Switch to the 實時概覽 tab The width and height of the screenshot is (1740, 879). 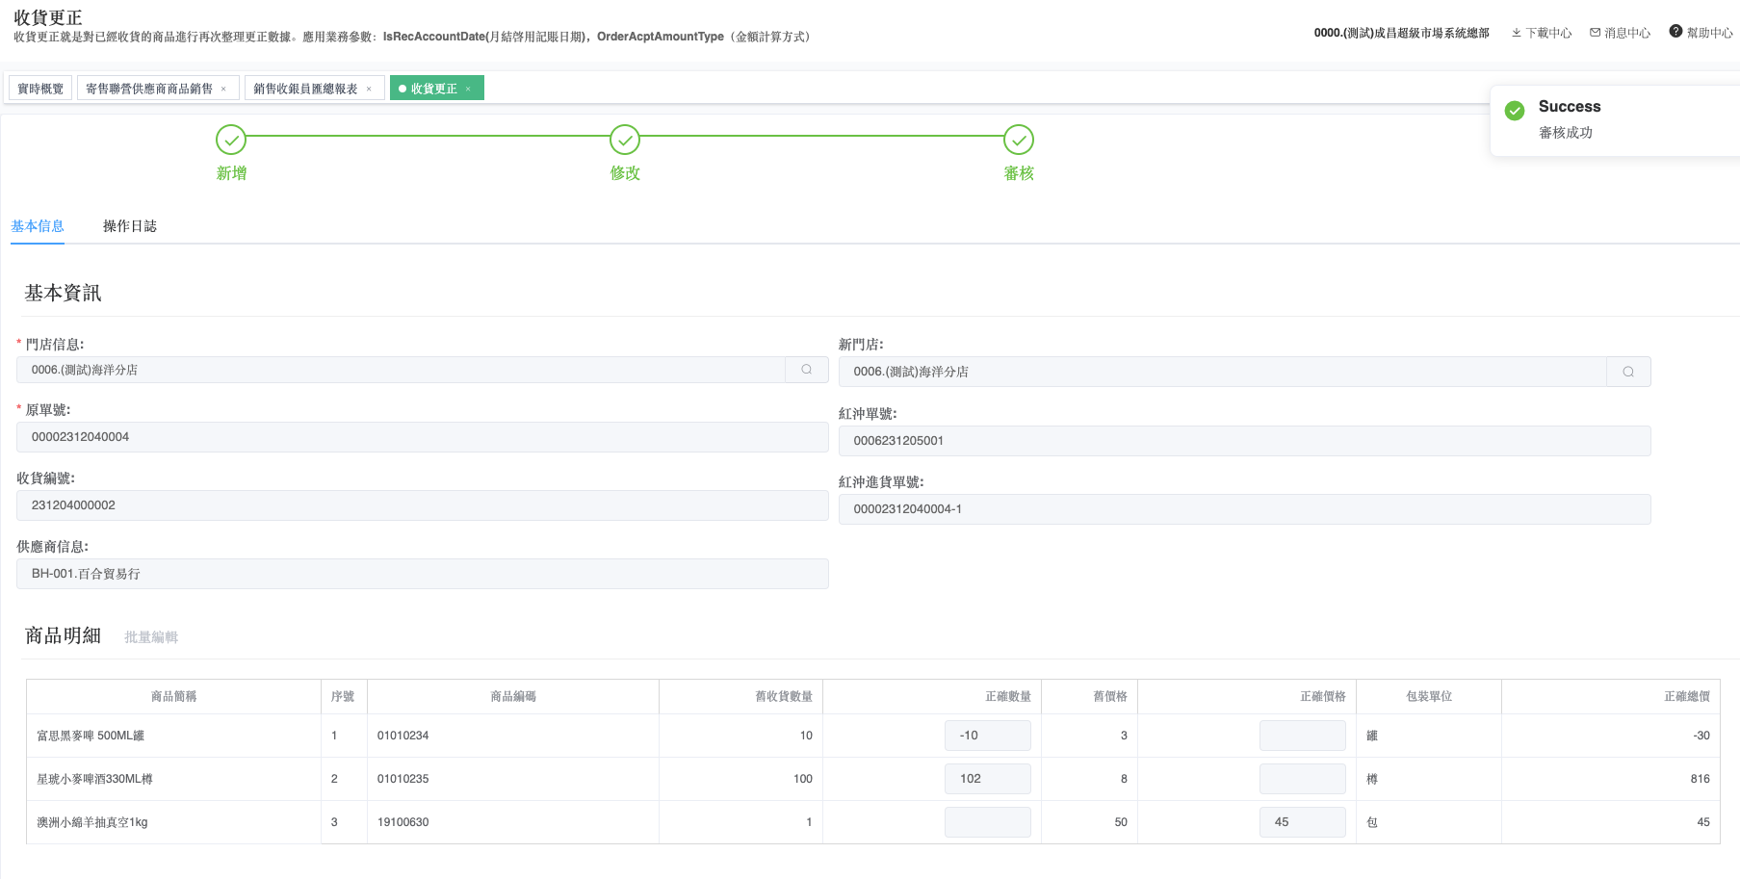[x=40, y=89]
